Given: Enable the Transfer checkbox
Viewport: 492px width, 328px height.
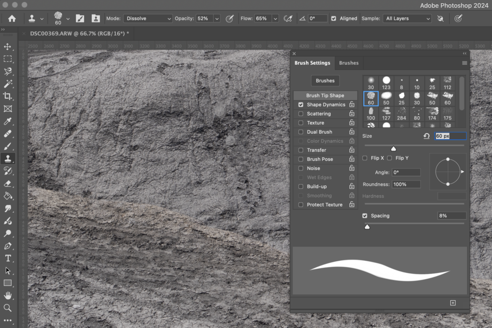Looking at the screenshot, I should point(301,150).
